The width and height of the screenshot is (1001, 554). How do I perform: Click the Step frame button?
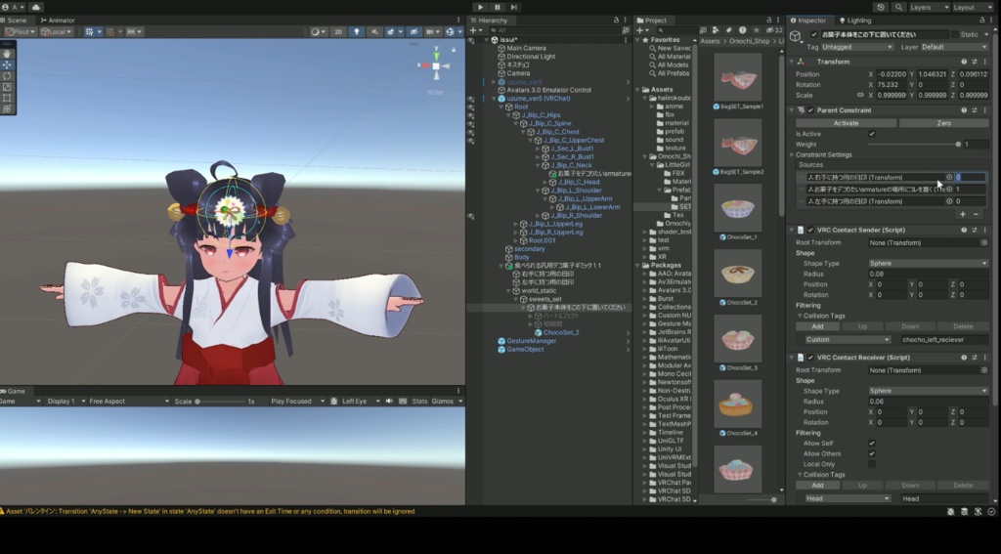tap(514, 7)
